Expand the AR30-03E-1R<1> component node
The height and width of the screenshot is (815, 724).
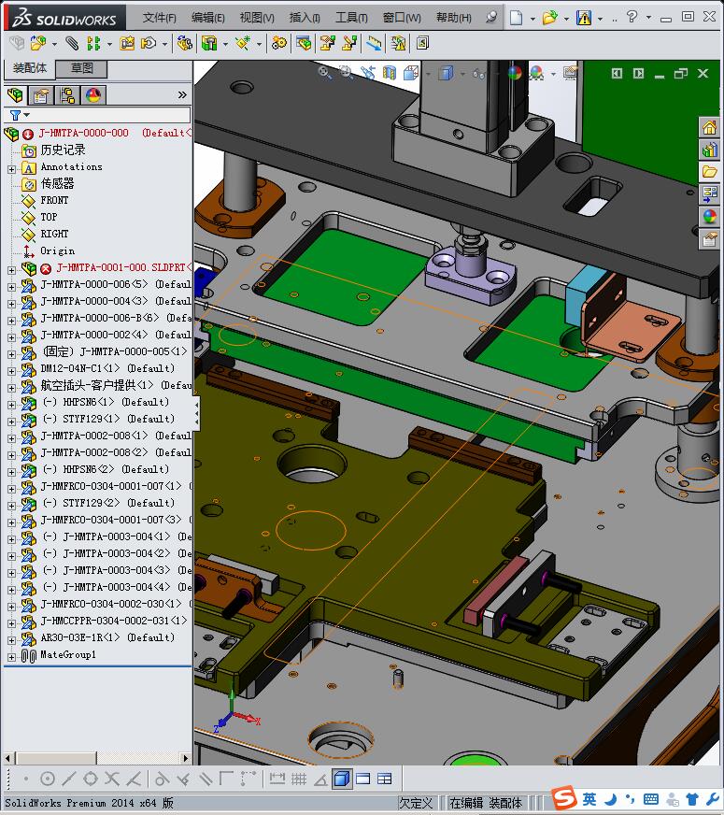coord(11,640)
